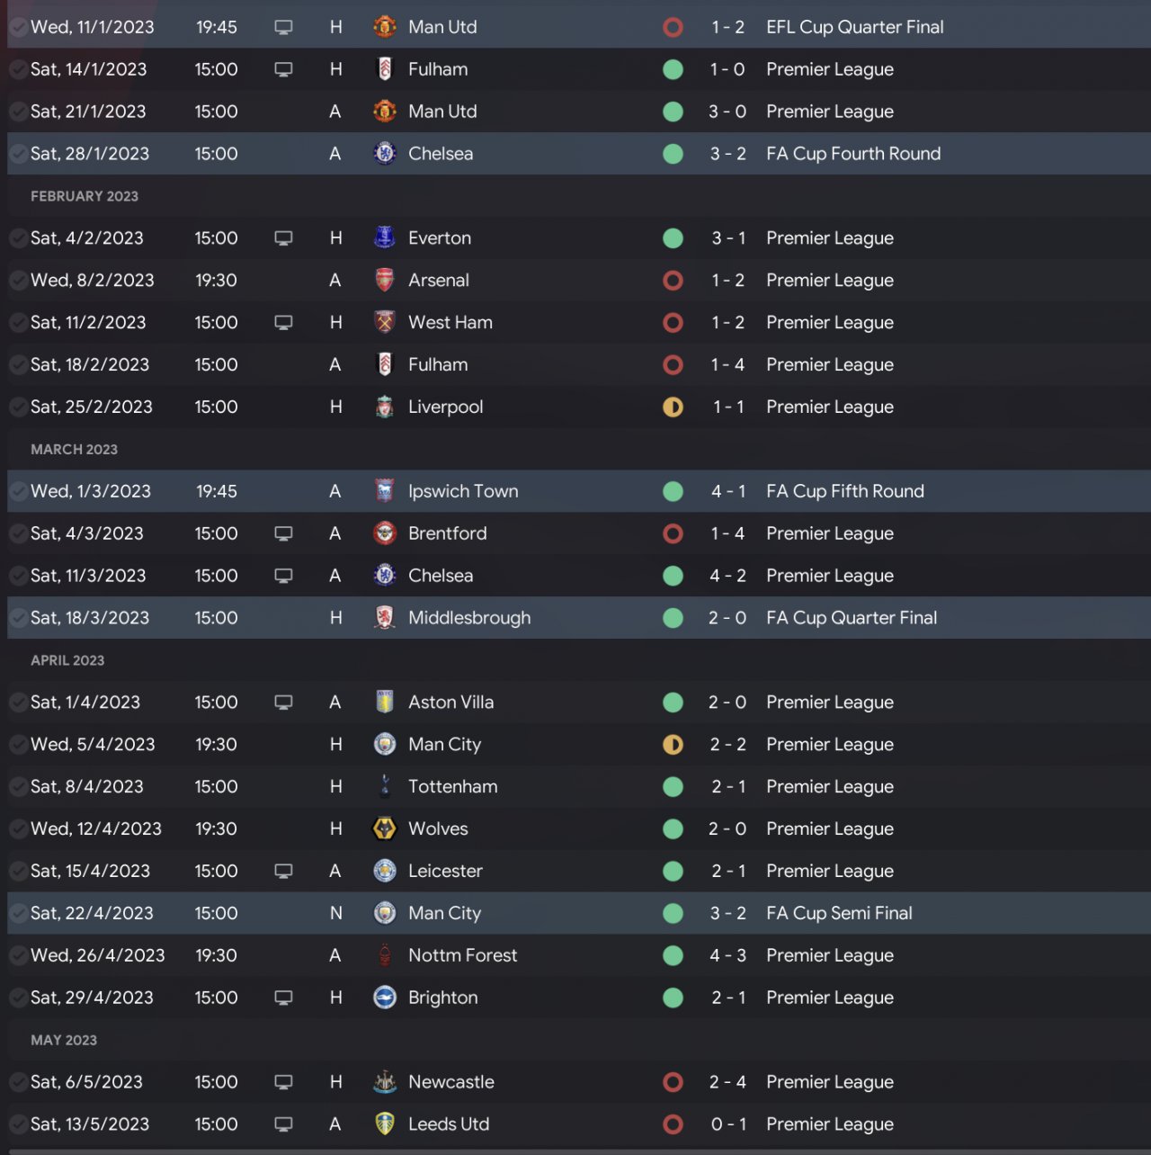1151x1155 pixels.
Task: Open the Tottenham team link
Action: pos(452,787)
